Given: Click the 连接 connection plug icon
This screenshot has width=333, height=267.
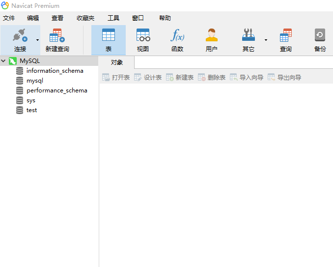Looking at the screenshot, I should coord(20,35).
